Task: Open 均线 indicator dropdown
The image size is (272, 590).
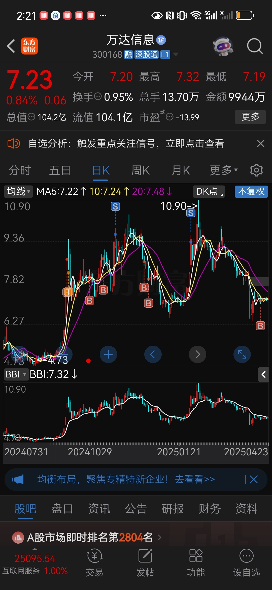Action: click(18, 191)
